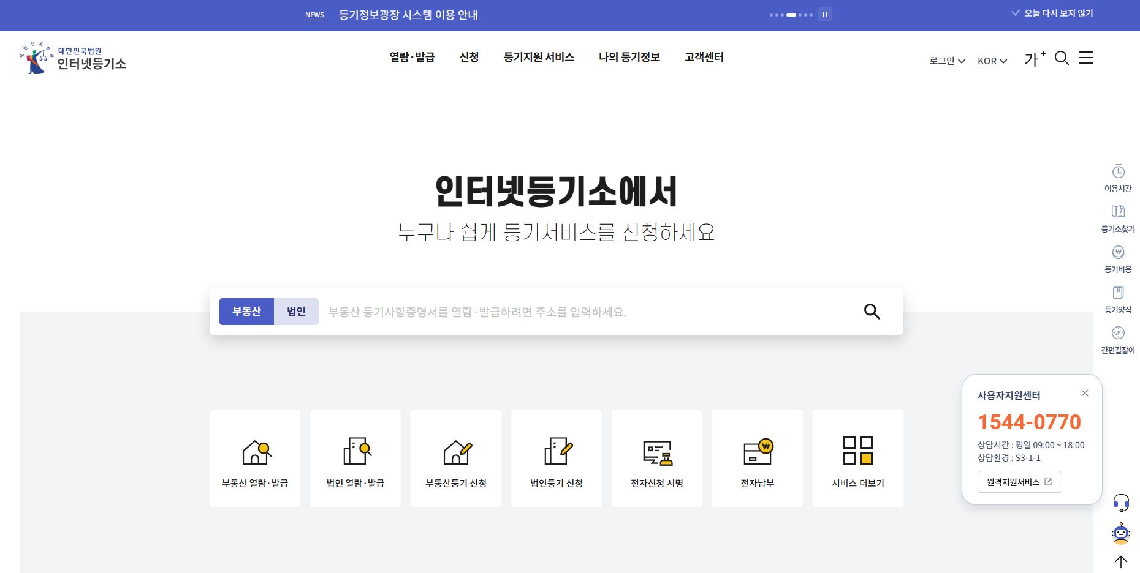Viewport: 1140px width, 573px height.
Task: Click the NEWS label link
Action: point(314,15)
